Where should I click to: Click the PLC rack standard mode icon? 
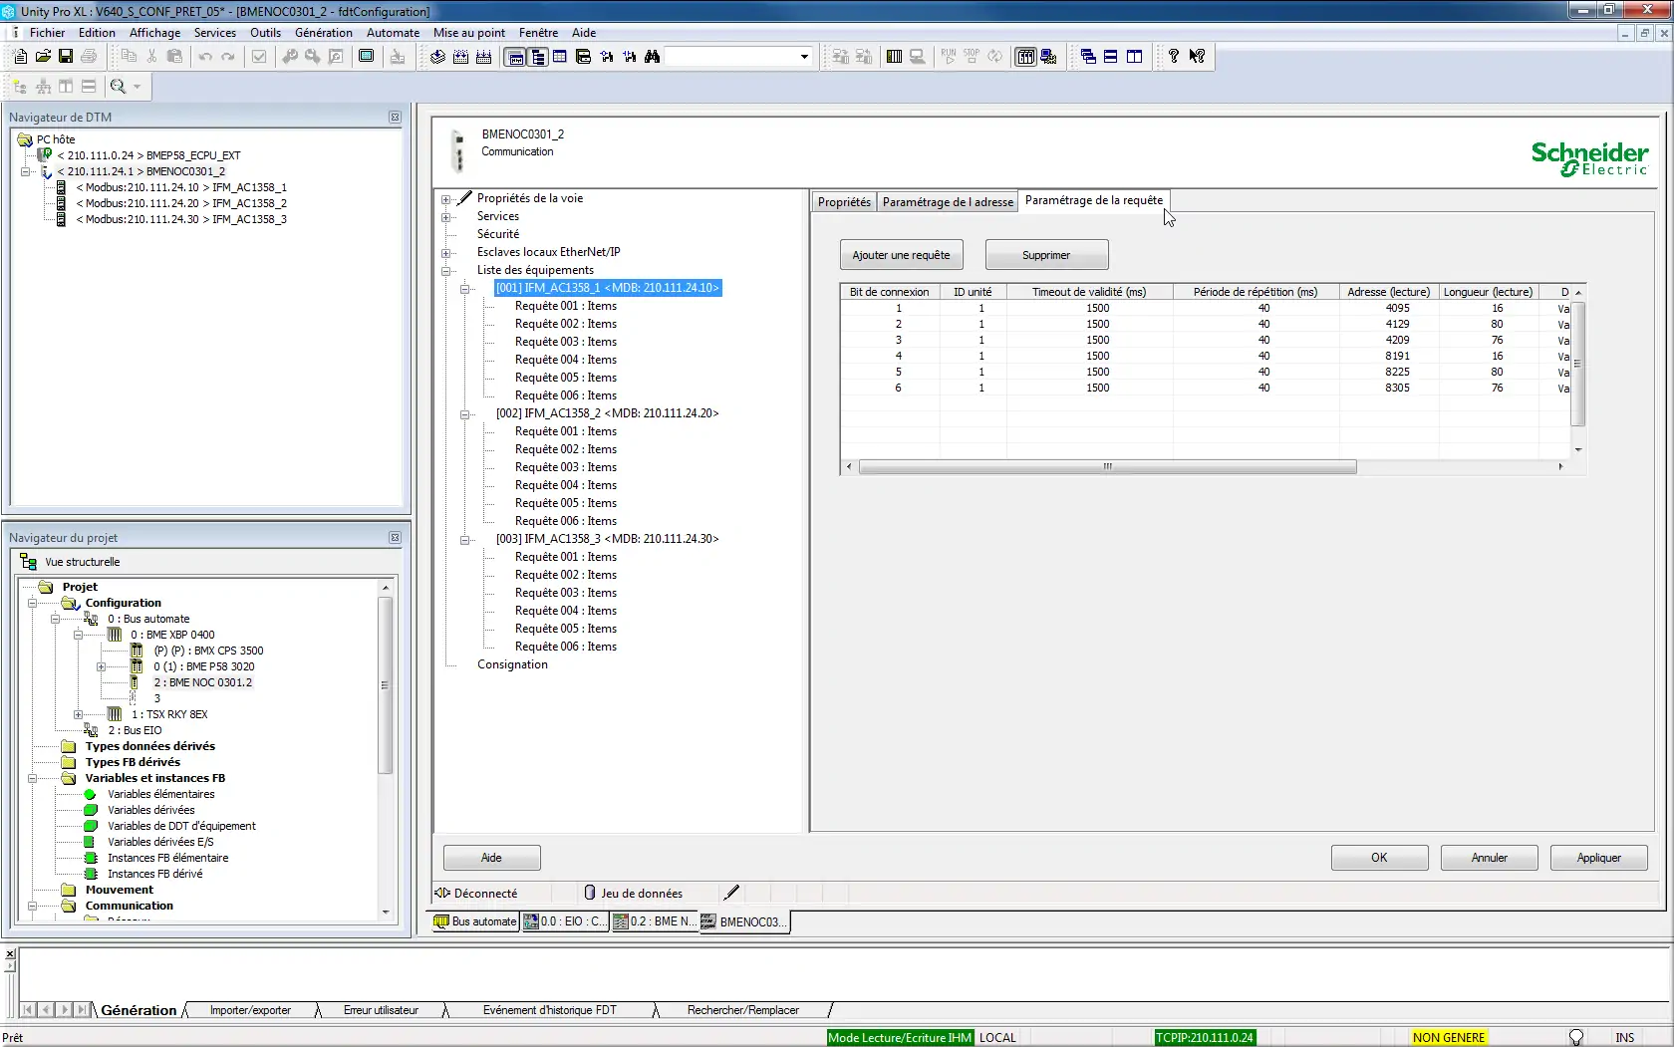click(894, 57)
